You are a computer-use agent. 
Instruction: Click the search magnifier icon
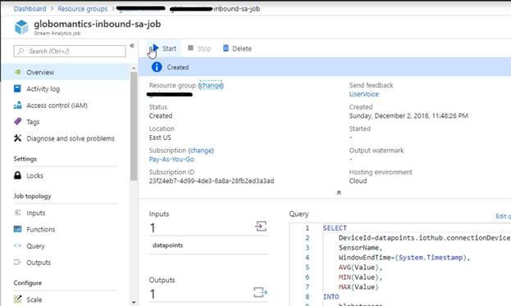click(x=21, y=51)
